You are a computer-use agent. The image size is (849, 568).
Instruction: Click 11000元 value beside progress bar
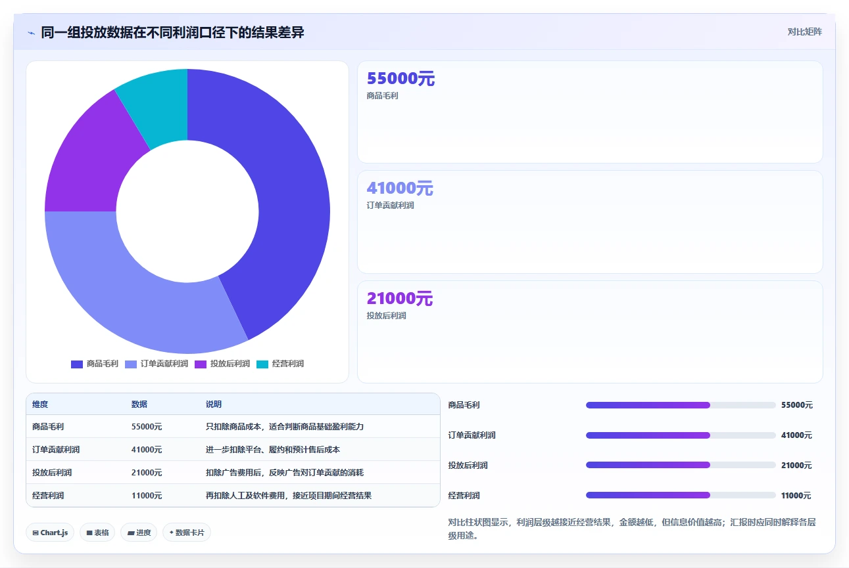pyautogui.click(x=796, y=496)
